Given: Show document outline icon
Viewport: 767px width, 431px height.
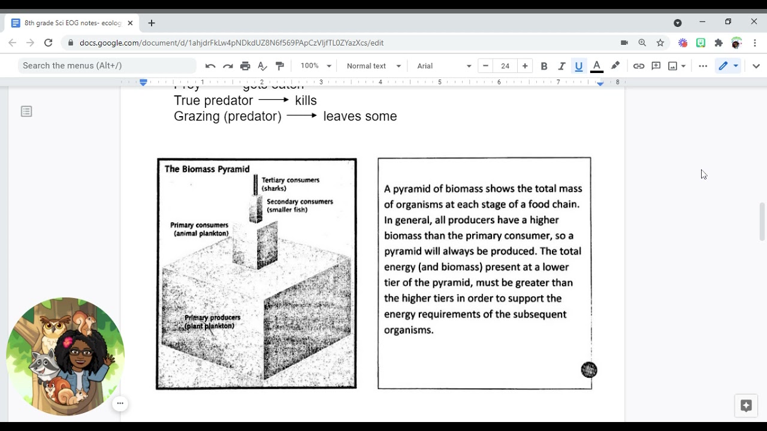Looking at the screenshot, I should (x=26, y=111).
